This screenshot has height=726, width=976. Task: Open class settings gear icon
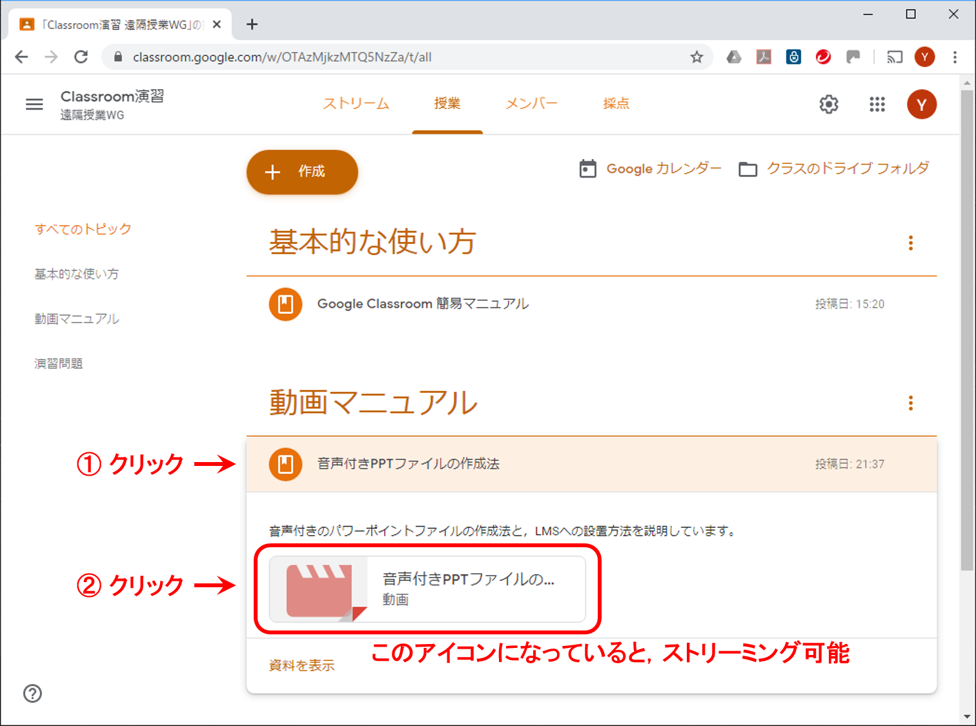pos(829,105)
